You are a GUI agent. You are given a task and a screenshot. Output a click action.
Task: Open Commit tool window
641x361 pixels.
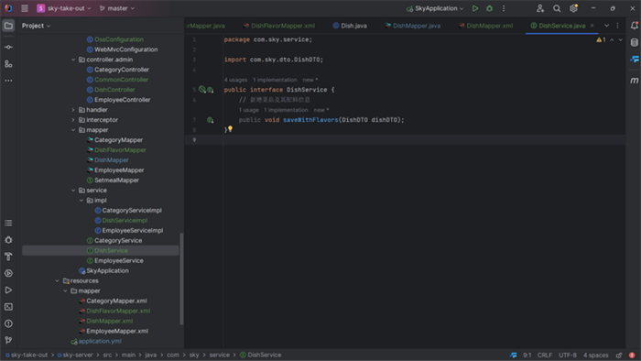pyautogui.click(x=8, y=47)
